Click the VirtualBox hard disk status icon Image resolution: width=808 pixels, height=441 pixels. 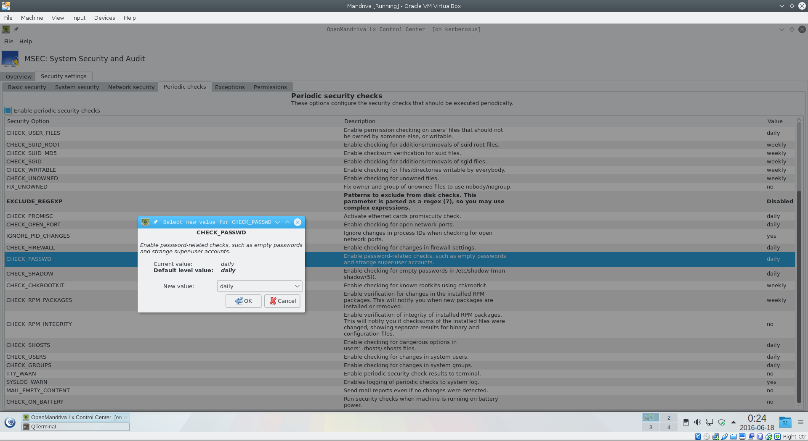(698, 437)
